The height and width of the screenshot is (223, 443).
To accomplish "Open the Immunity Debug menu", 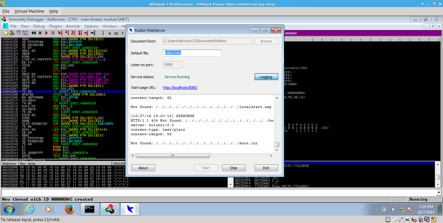I will (x=39, y=26).
